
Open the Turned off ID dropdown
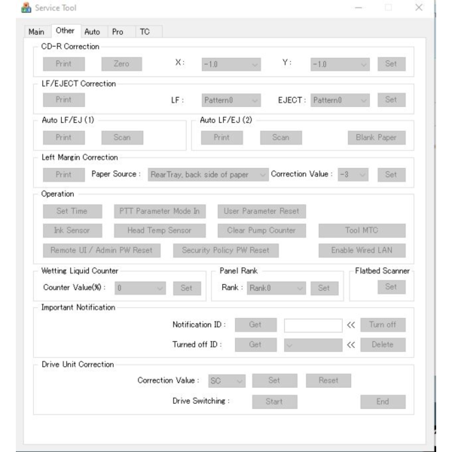coord(313,345)
